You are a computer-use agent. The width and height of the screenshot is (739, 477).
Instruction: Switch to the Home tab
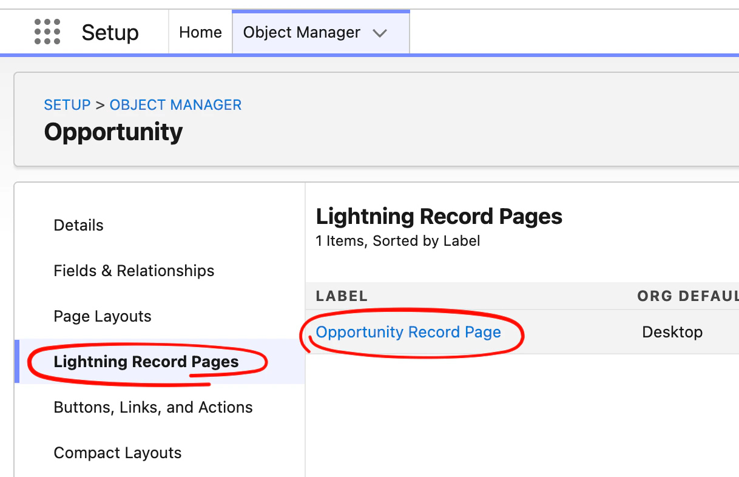[200, 32]
